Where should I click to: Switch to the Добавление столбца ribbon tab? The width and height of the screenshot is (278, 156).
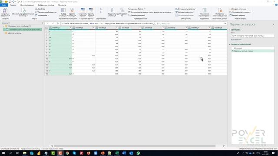[46, 5]
